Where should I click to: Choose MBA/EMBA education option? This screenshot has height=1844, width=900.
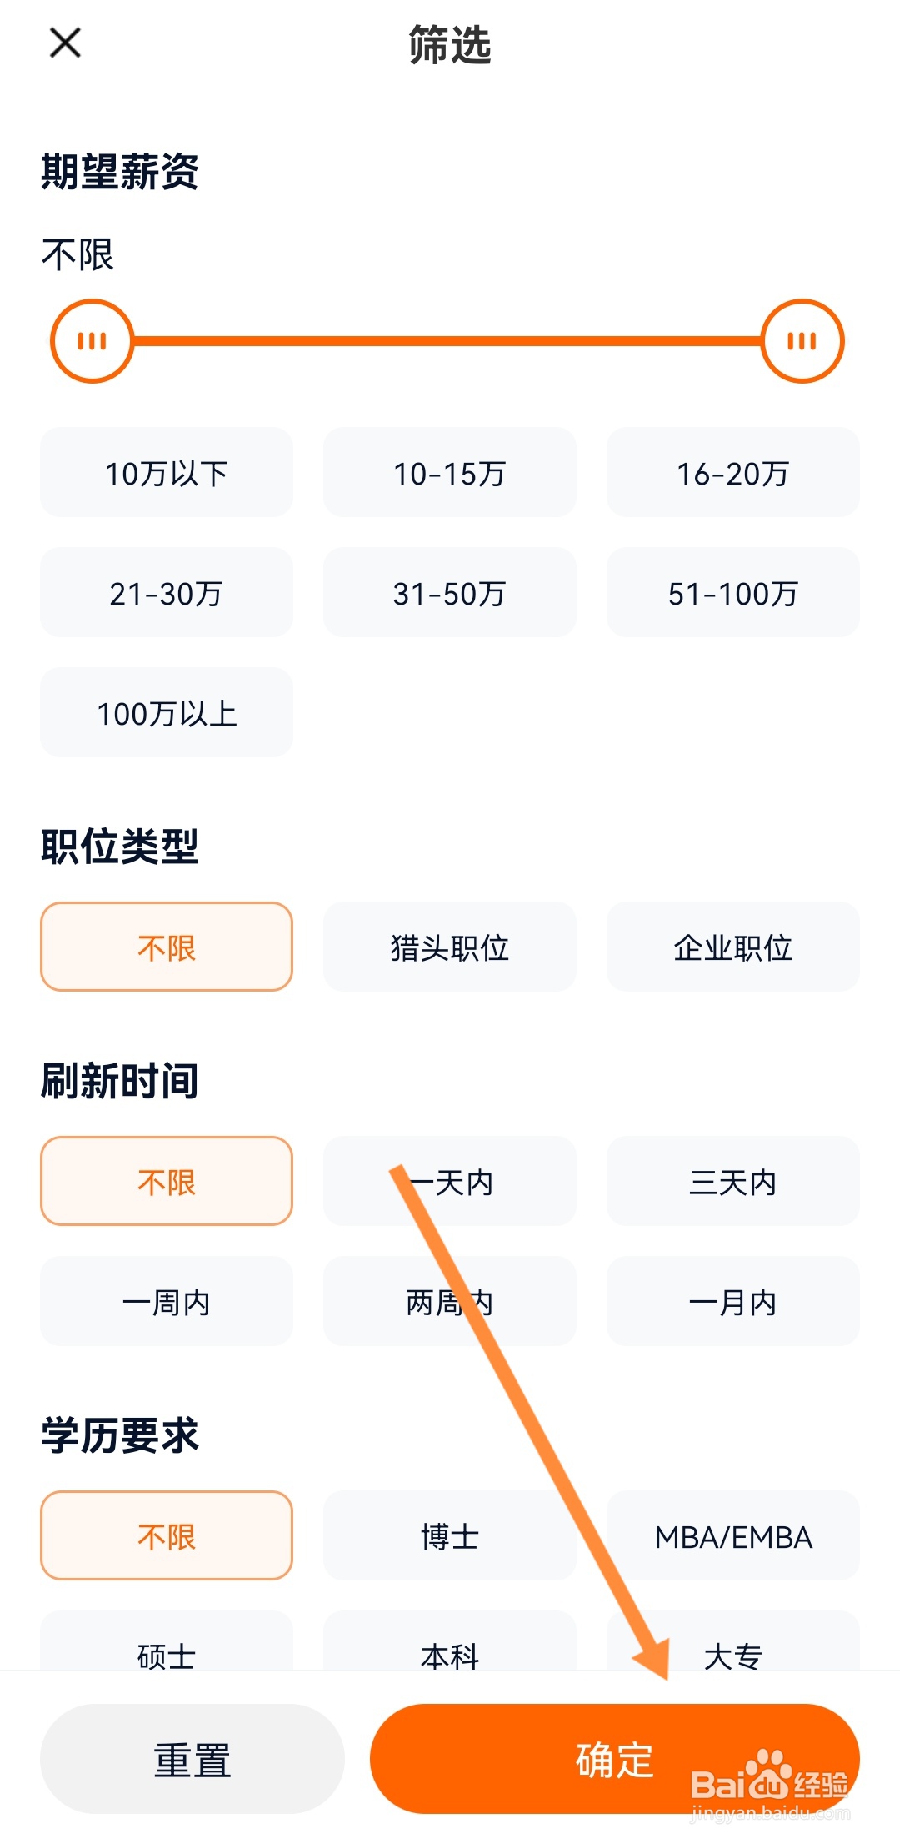coord(733,1536)
